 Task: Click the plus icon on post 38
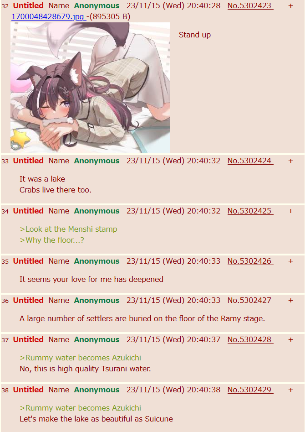click(291, 390)
